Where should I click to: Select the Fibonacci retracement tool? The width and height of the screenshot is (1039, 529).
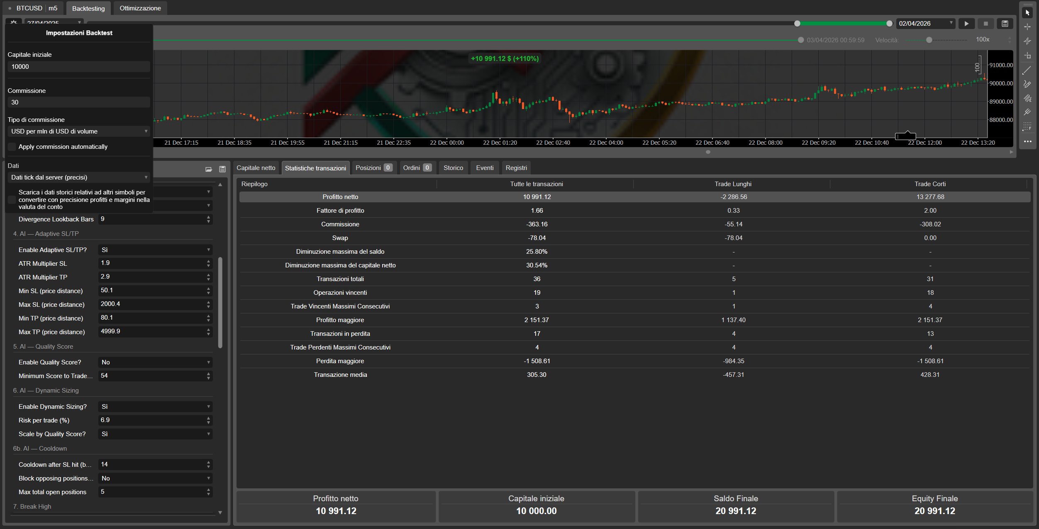(x=1027, y=126)
